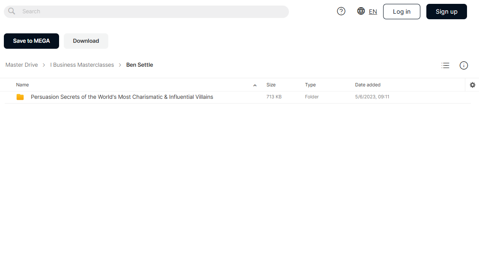Select the Folder type cell

pyautogui.click(x=312, y=97)
